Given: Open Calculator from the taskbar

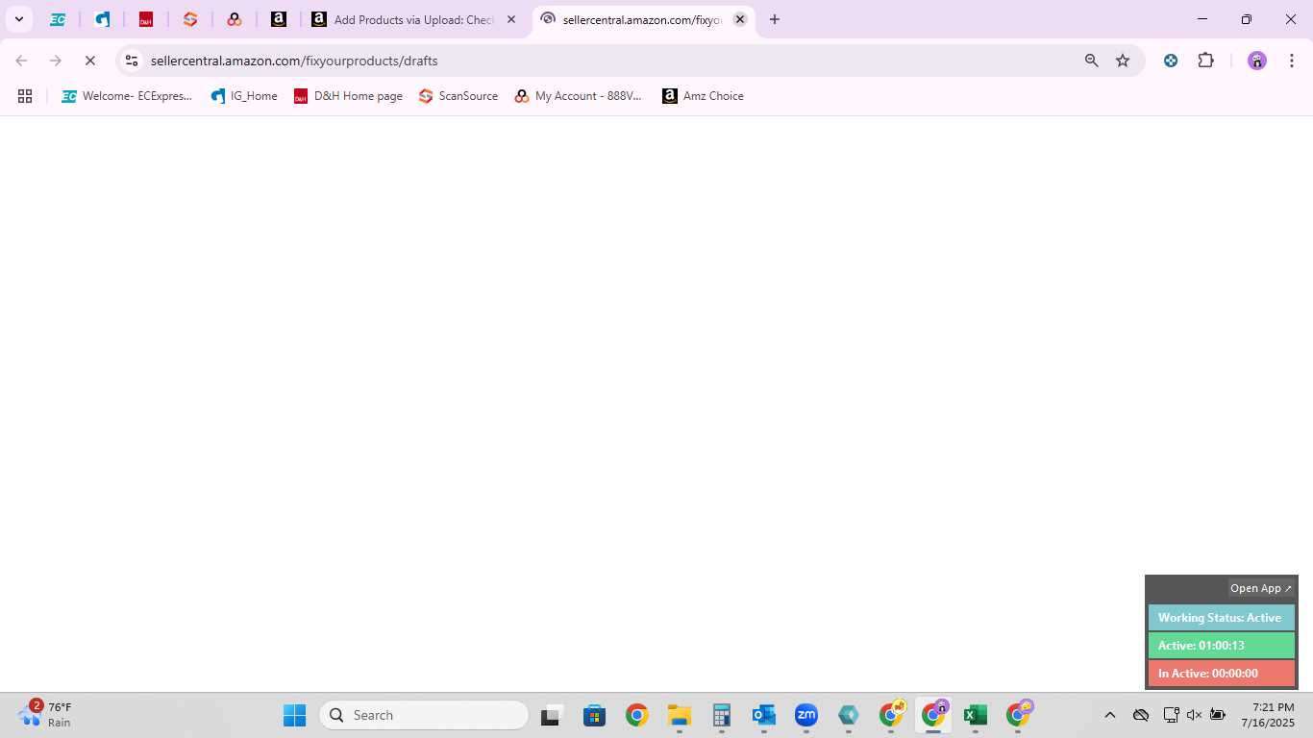Looking at the screenshot, I should click(x=722, y=715).
